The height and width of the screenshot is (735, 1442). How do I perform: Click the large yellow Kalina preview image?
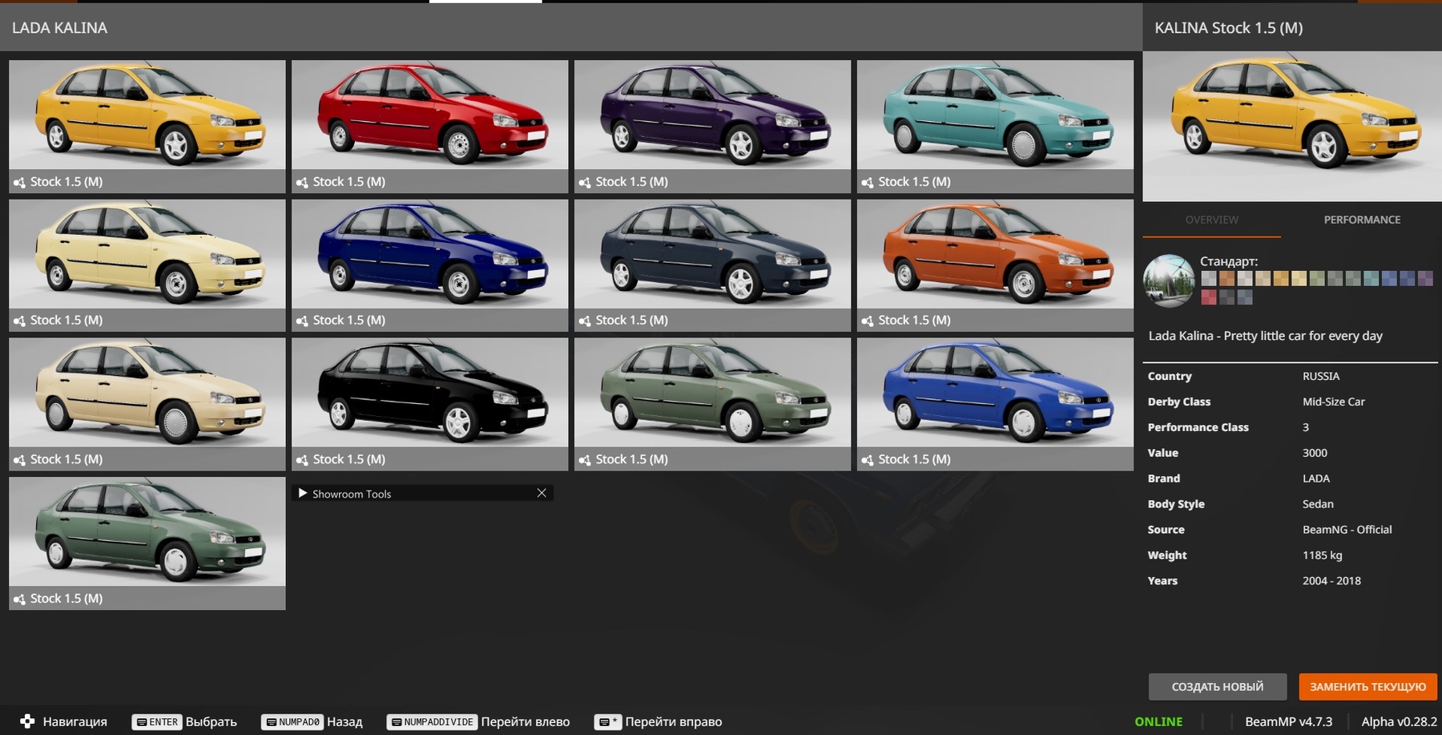point(1291,126)
